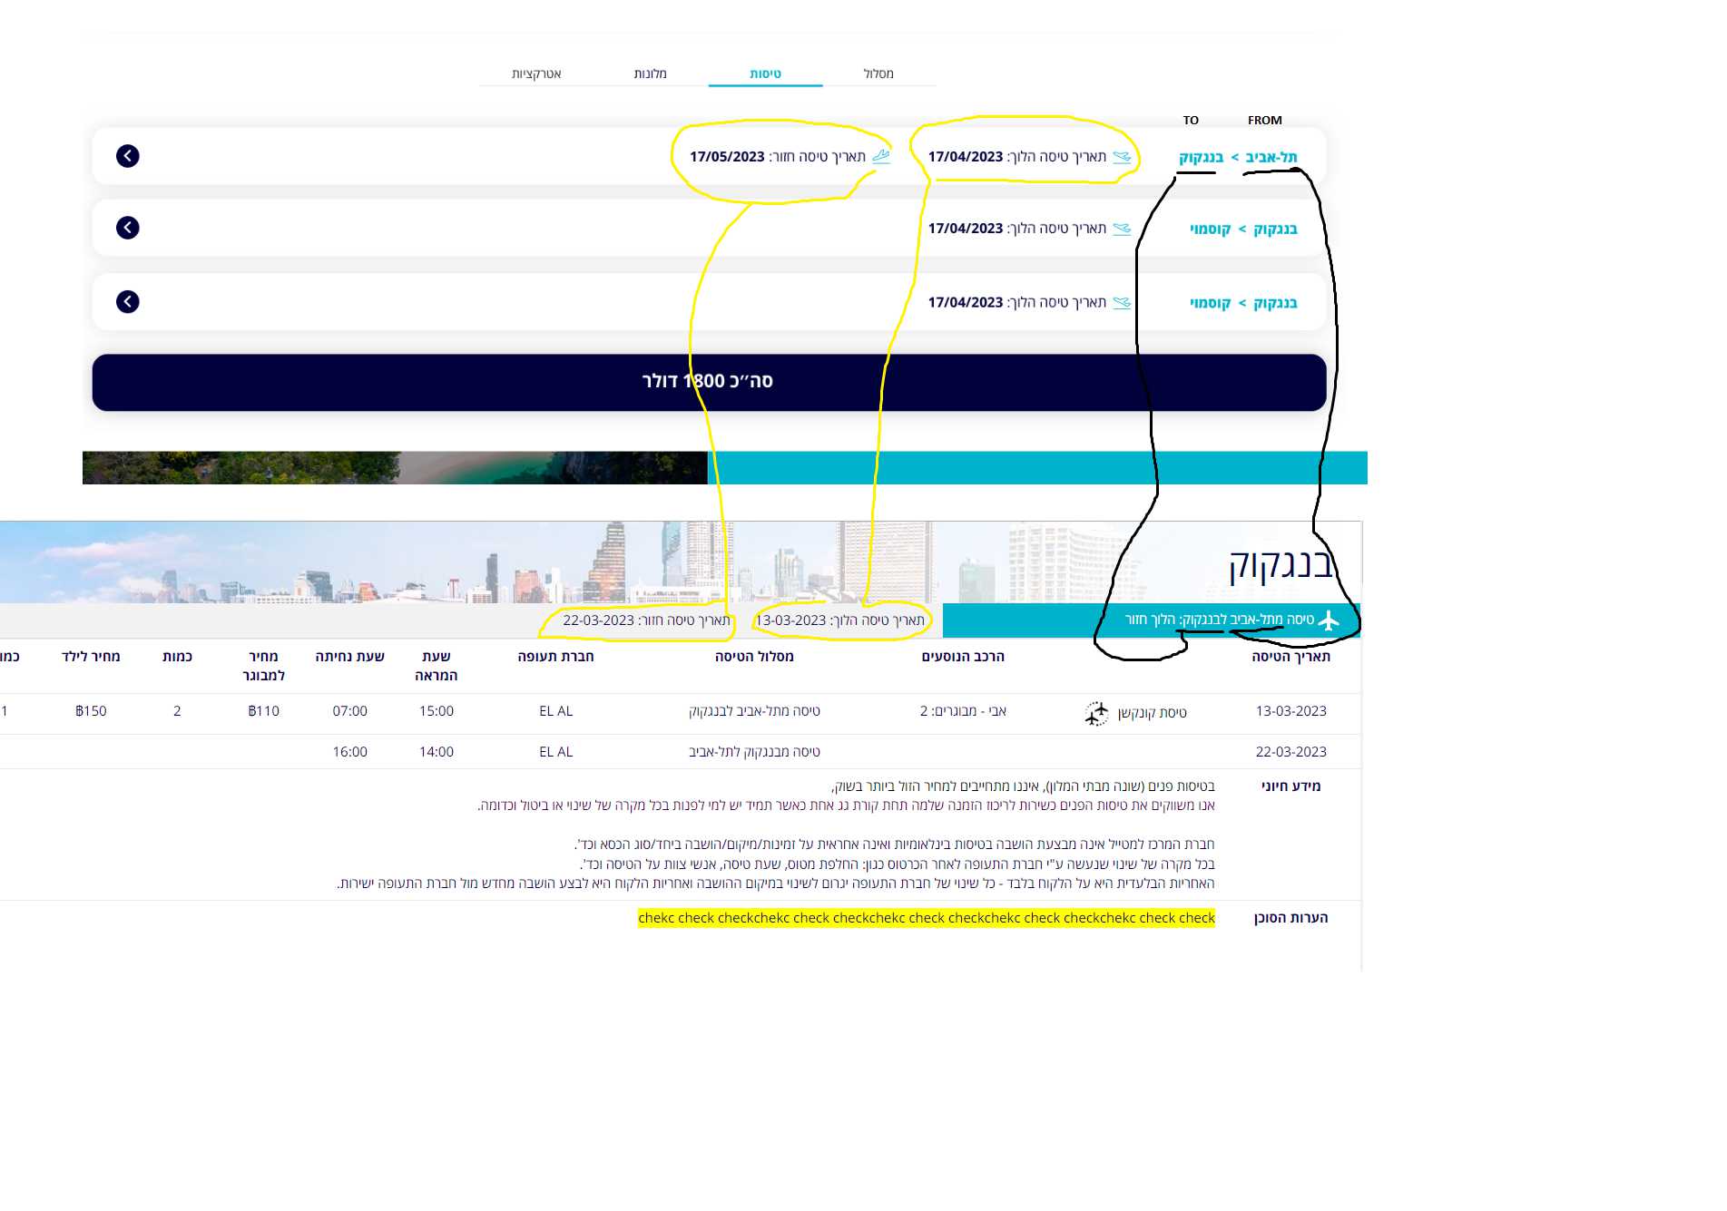Viewport: 1727px width, 1211px height.
Task: Click the תל-אביב origin link in first row
Action: pyautogui.click(x=1271, y=157)
